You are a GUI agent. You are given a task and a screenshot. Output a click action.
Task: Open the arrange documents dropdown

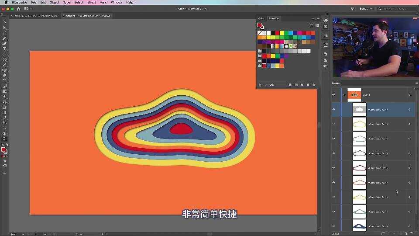(x=28, y=8)
